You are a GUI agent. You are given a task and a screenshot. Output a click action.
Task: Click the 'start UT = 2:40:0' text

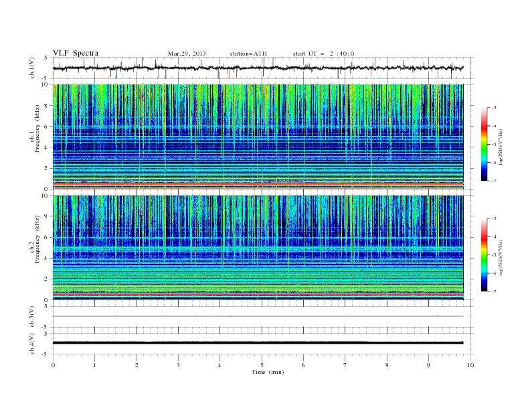pyautogui.click(x=323, y=54)
